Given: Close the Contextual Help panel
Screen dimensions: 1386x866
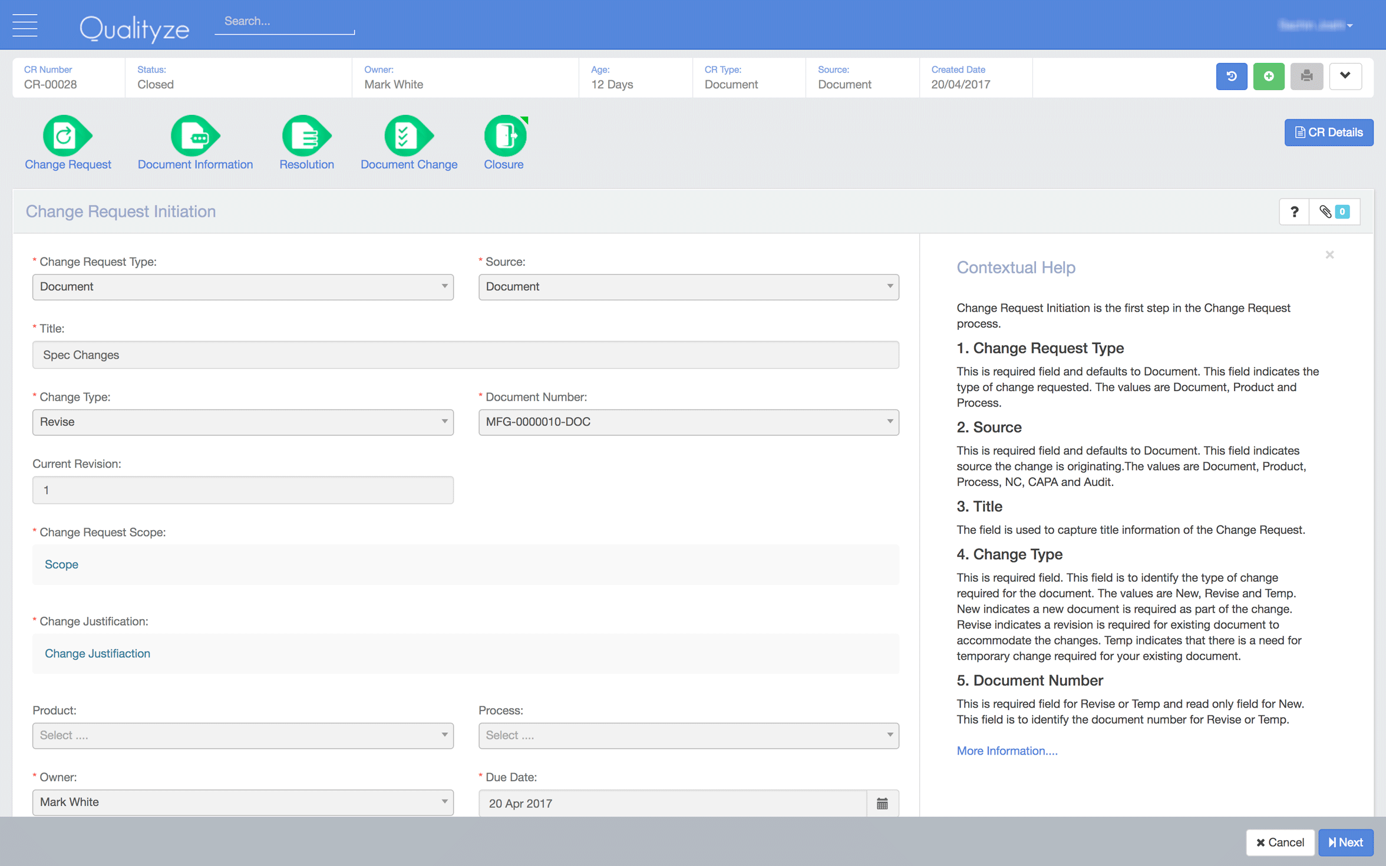Looking at the screenshot, I should [x=1329, y=254].
